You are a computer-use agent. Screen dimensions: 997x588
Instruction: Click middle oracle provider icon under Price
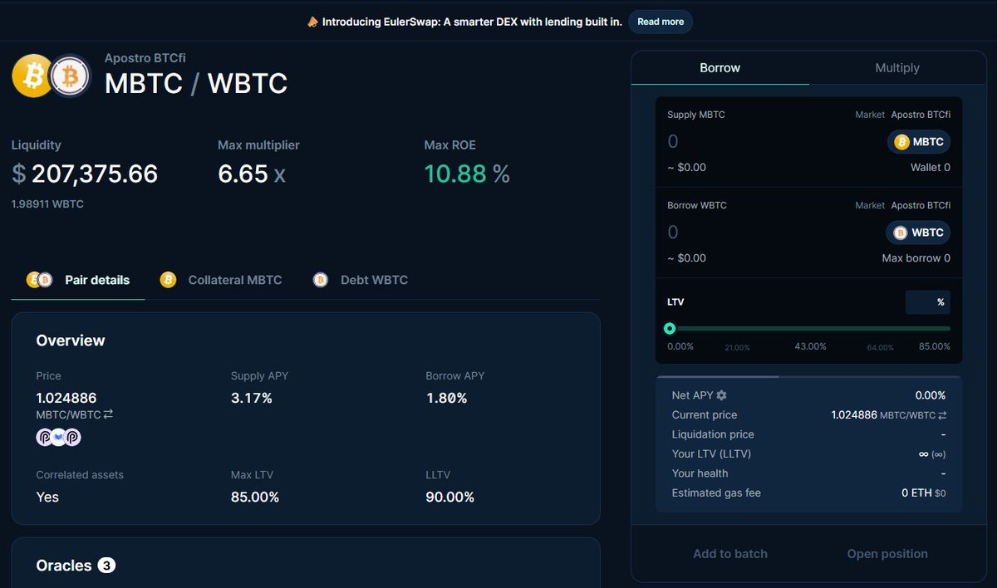58,437
